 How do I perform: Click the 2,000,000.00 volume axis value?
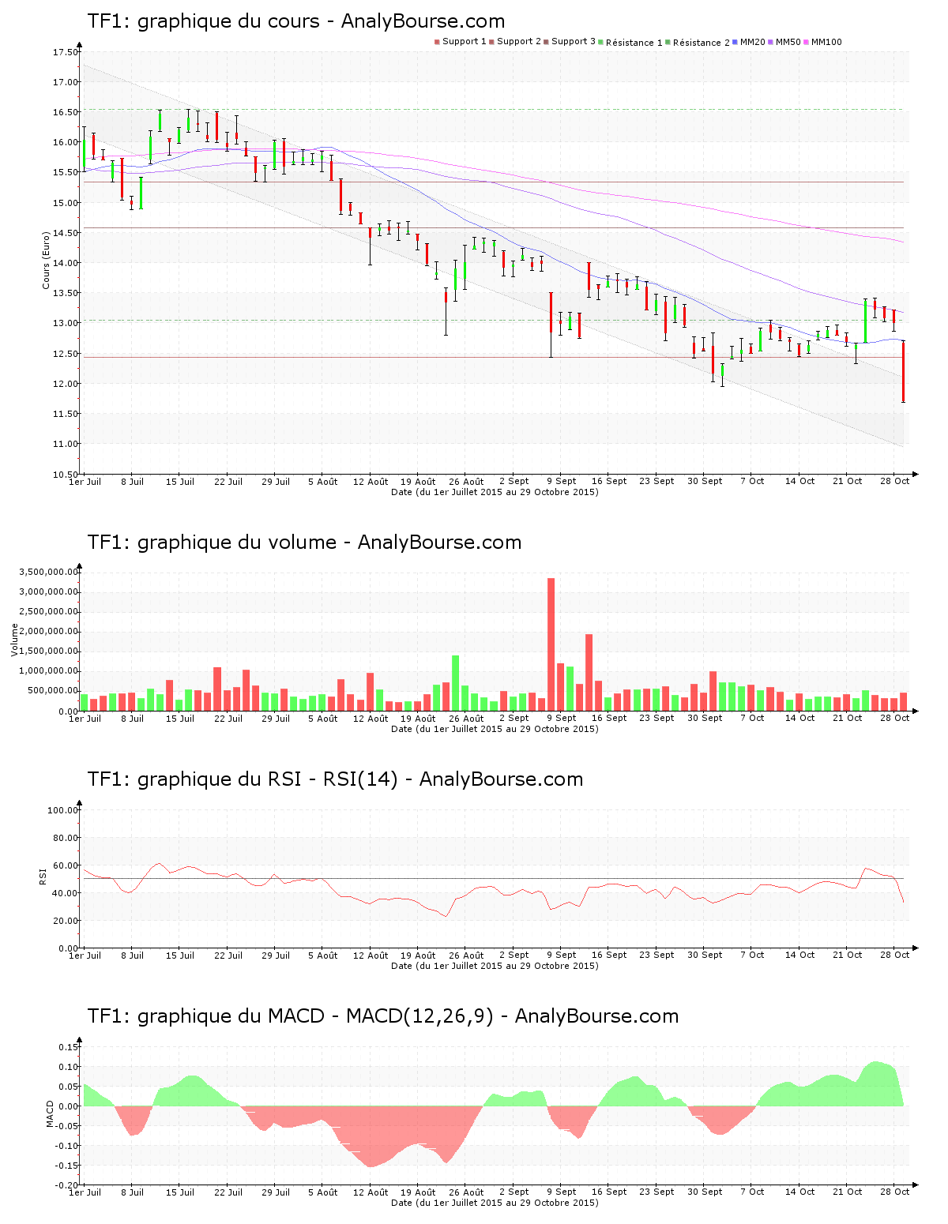pos(47,632)
